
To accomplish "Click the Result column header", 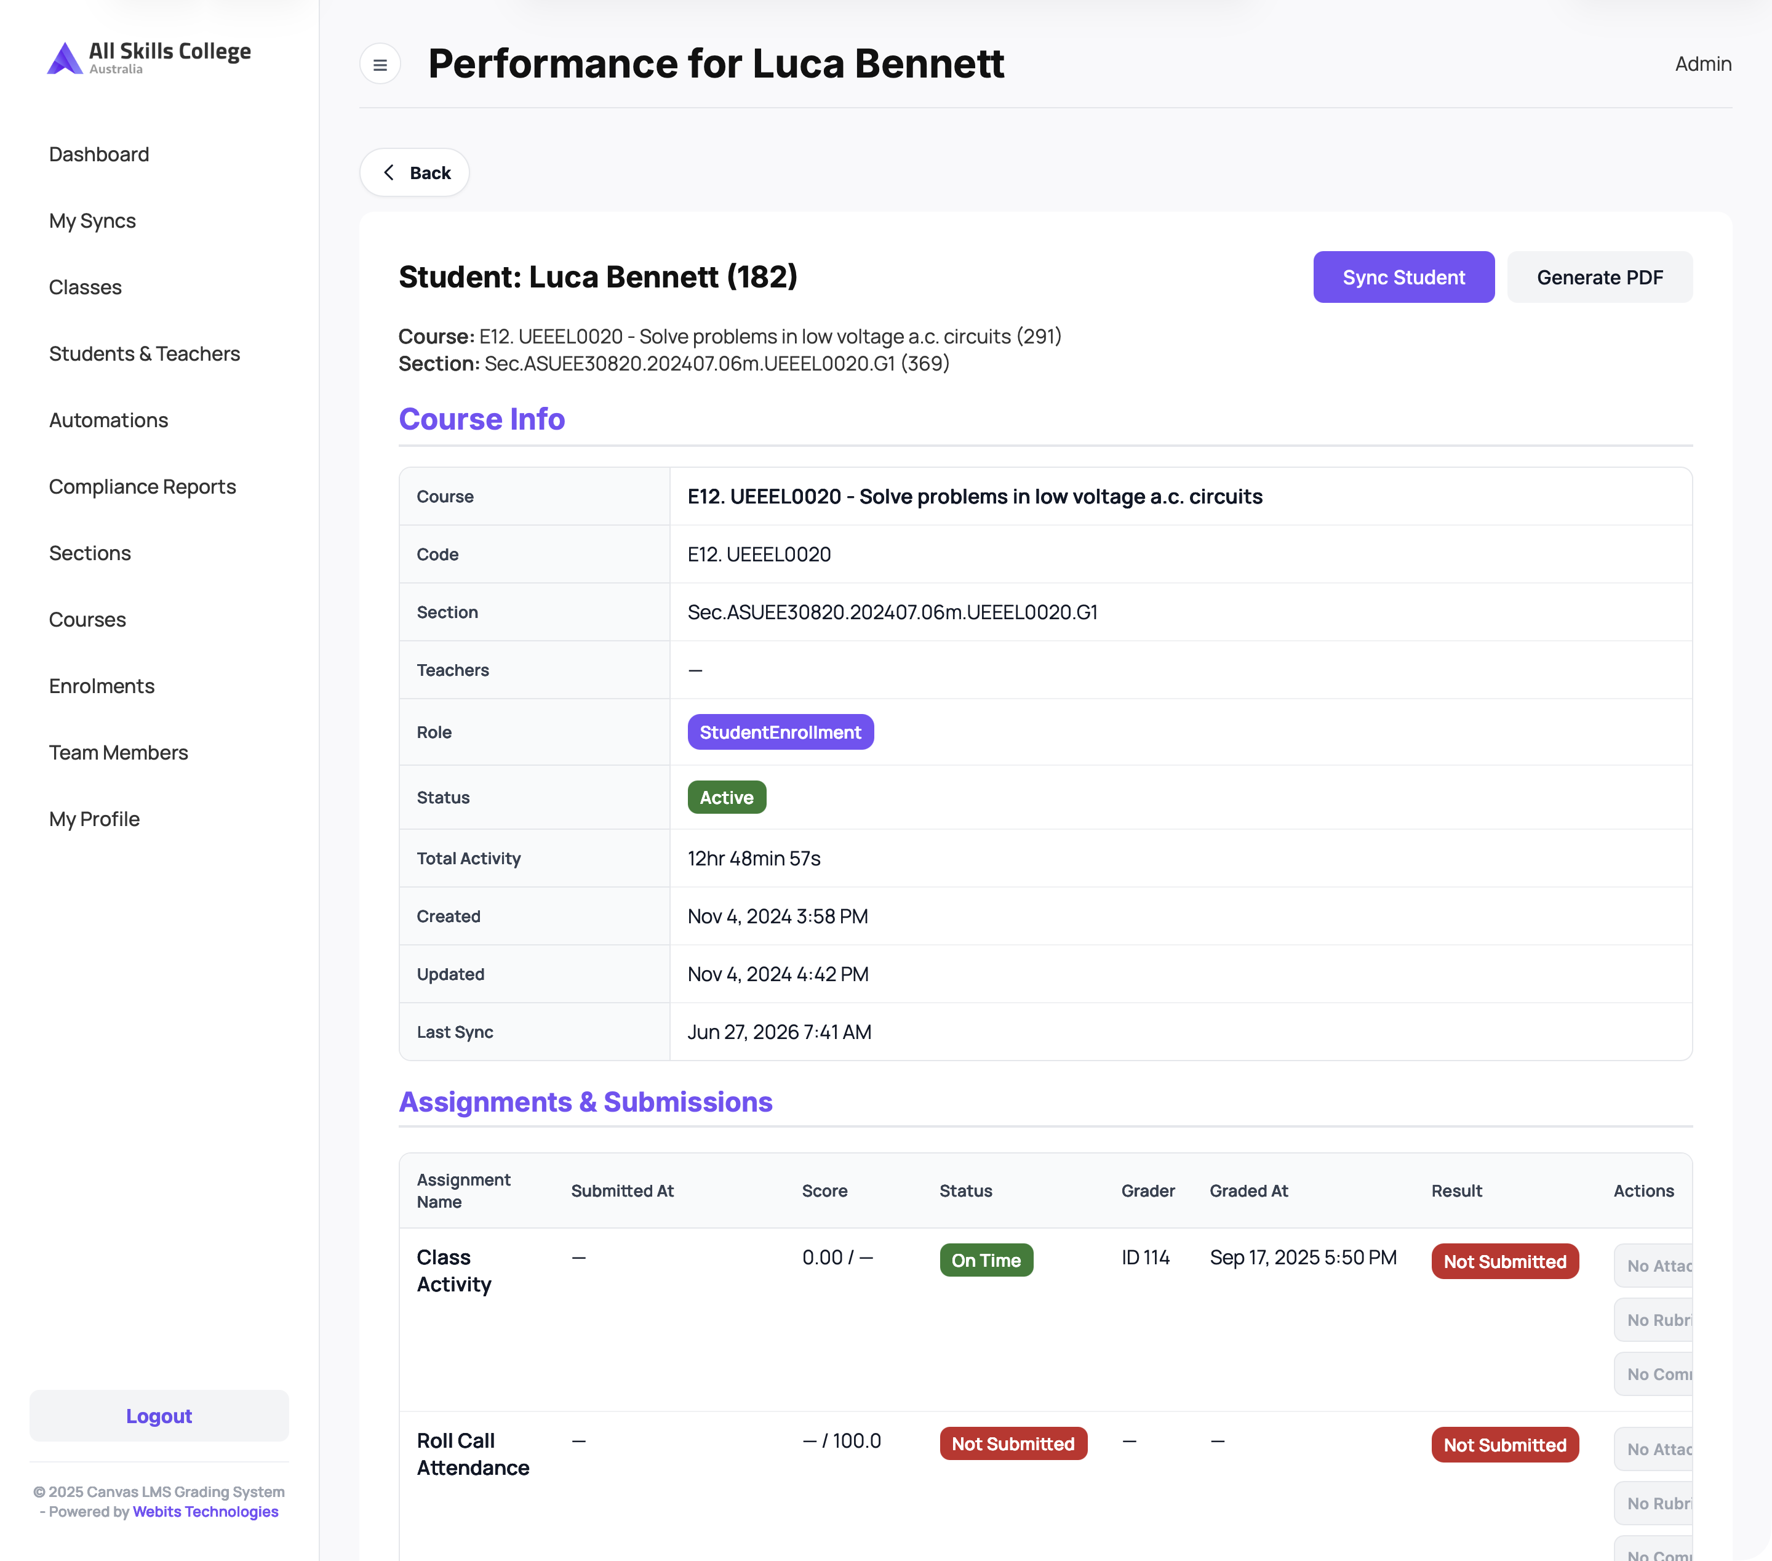I will [x=1456, y=1190].
